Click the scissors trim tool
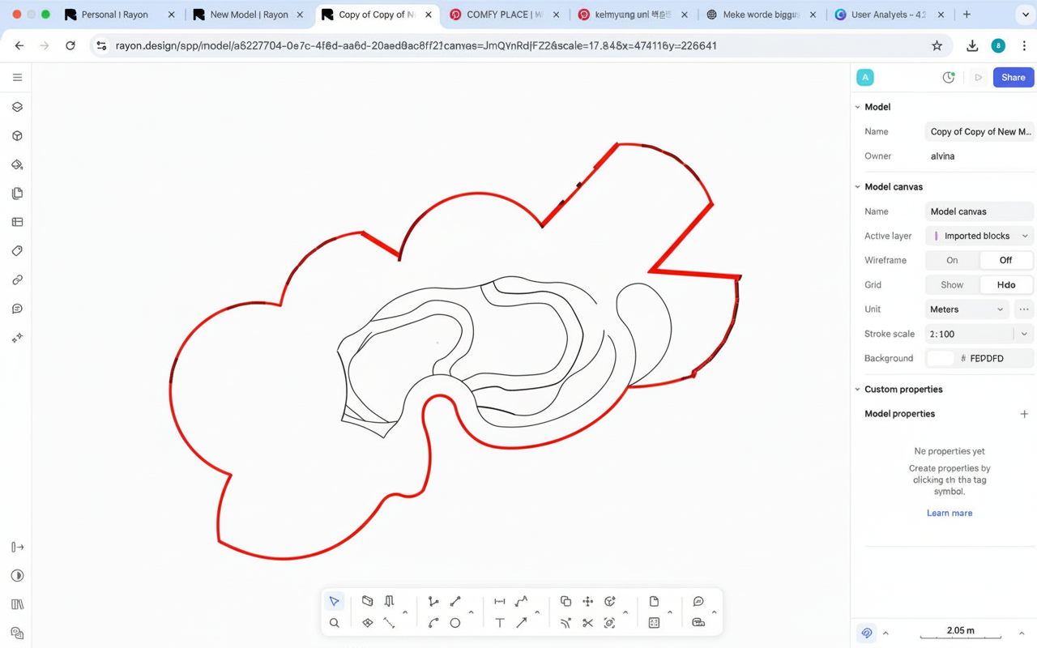The image size is (1037, 648). (x=587, y=623)
